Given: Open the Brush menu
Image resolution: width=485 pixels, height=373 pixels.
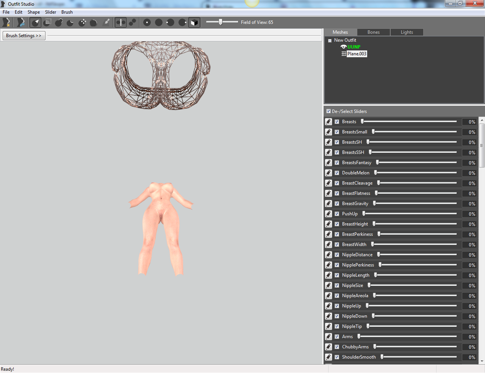Looking at the screenshot, I should pos(67,12).
